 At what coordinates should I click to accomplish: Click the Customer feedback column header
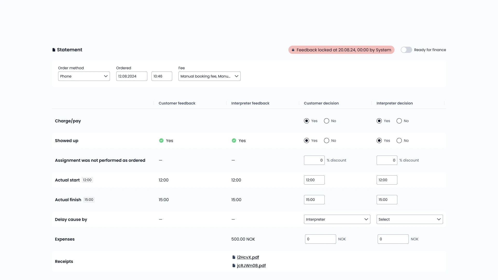point(177,103)
